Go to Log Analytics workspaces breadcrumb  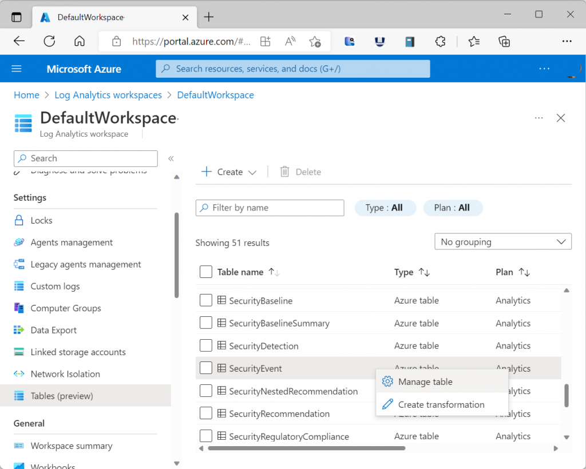click(108, 95)
